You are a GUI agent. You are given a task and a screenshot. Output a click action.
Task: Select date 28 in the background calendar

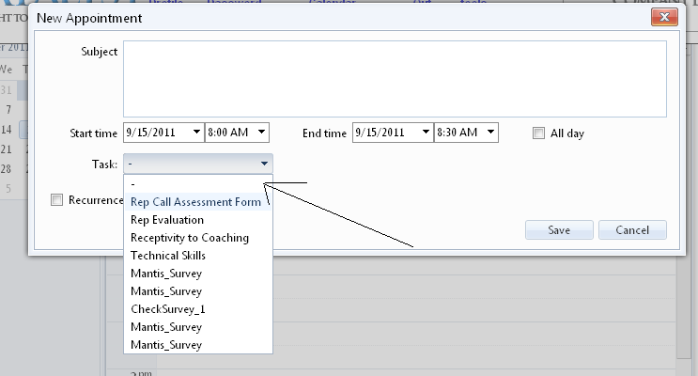pyautogui.click(x=7, y=169)
